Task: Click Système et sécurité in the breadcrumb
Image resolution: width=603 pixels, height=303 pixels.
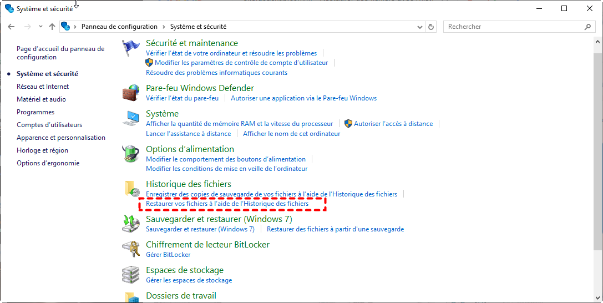Action: [198, 27]
